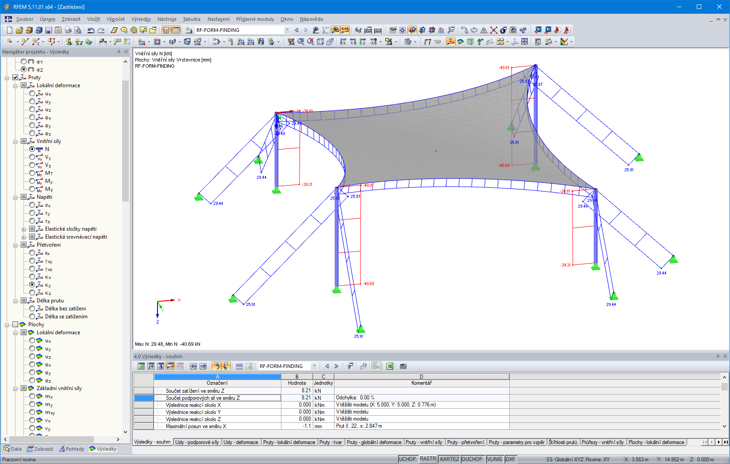Screen dimensions: 730x464
Task: Toggle the Pruty checkbox in the navigator
Action: [x=15, y=77]
